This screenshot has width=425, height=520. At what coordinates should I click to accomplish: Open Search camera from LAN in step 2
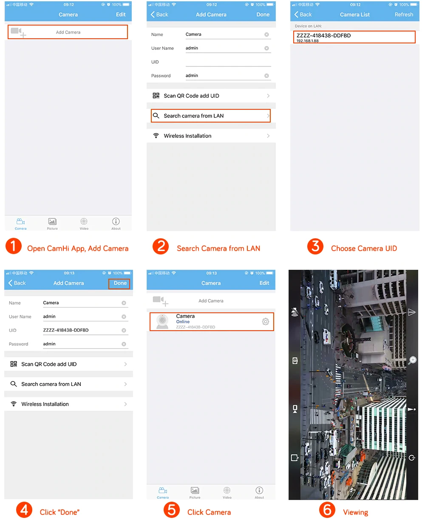[211, 116]
